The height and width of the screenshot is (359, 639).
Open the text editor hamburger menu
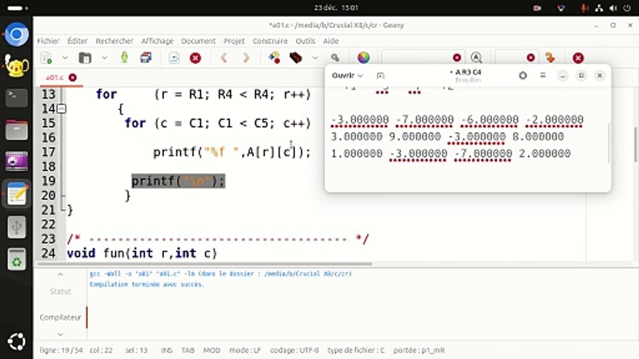click(543, 75)
